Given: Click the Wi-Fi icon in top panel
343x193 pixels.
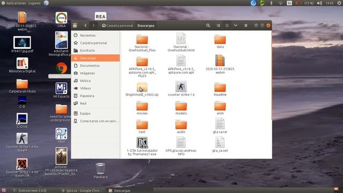Looking at the screenshot, I should click(280, 3).
